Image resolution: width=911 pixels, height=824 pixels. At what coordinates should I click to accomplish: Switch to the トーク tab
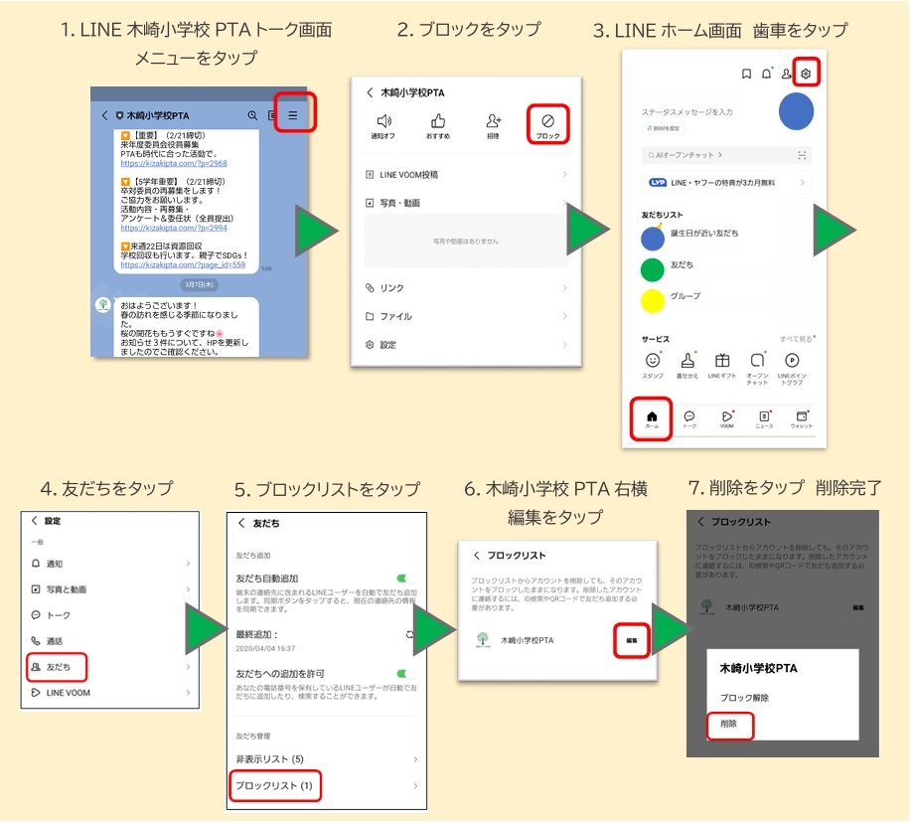pyautogui.click(x=689, y=419)
